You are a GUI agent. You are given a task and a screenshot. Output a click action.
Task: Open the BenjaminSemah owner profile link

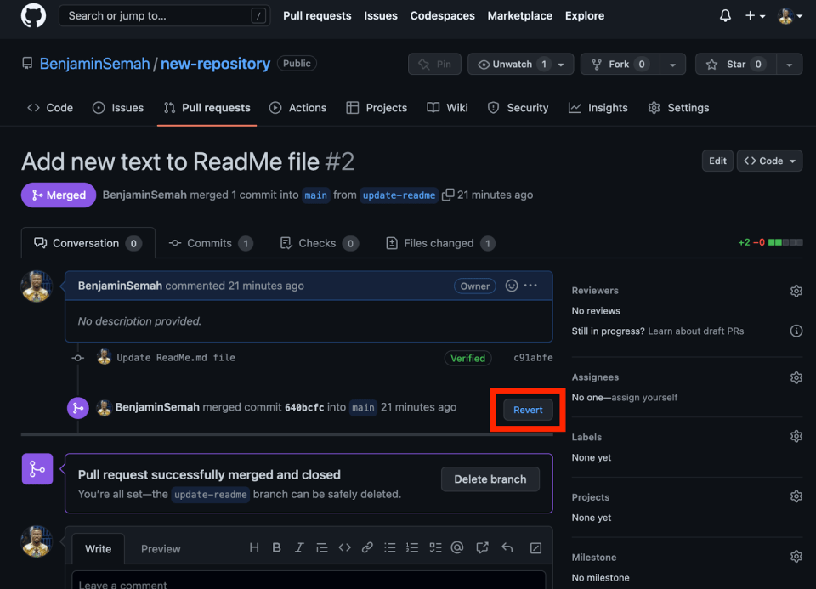click(94, 64)
